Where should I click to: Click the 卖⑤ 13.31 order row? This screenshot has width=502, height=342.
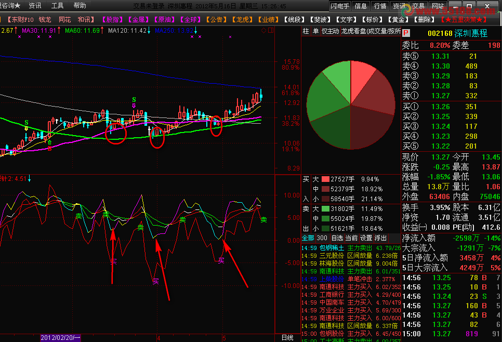point(451,56)
